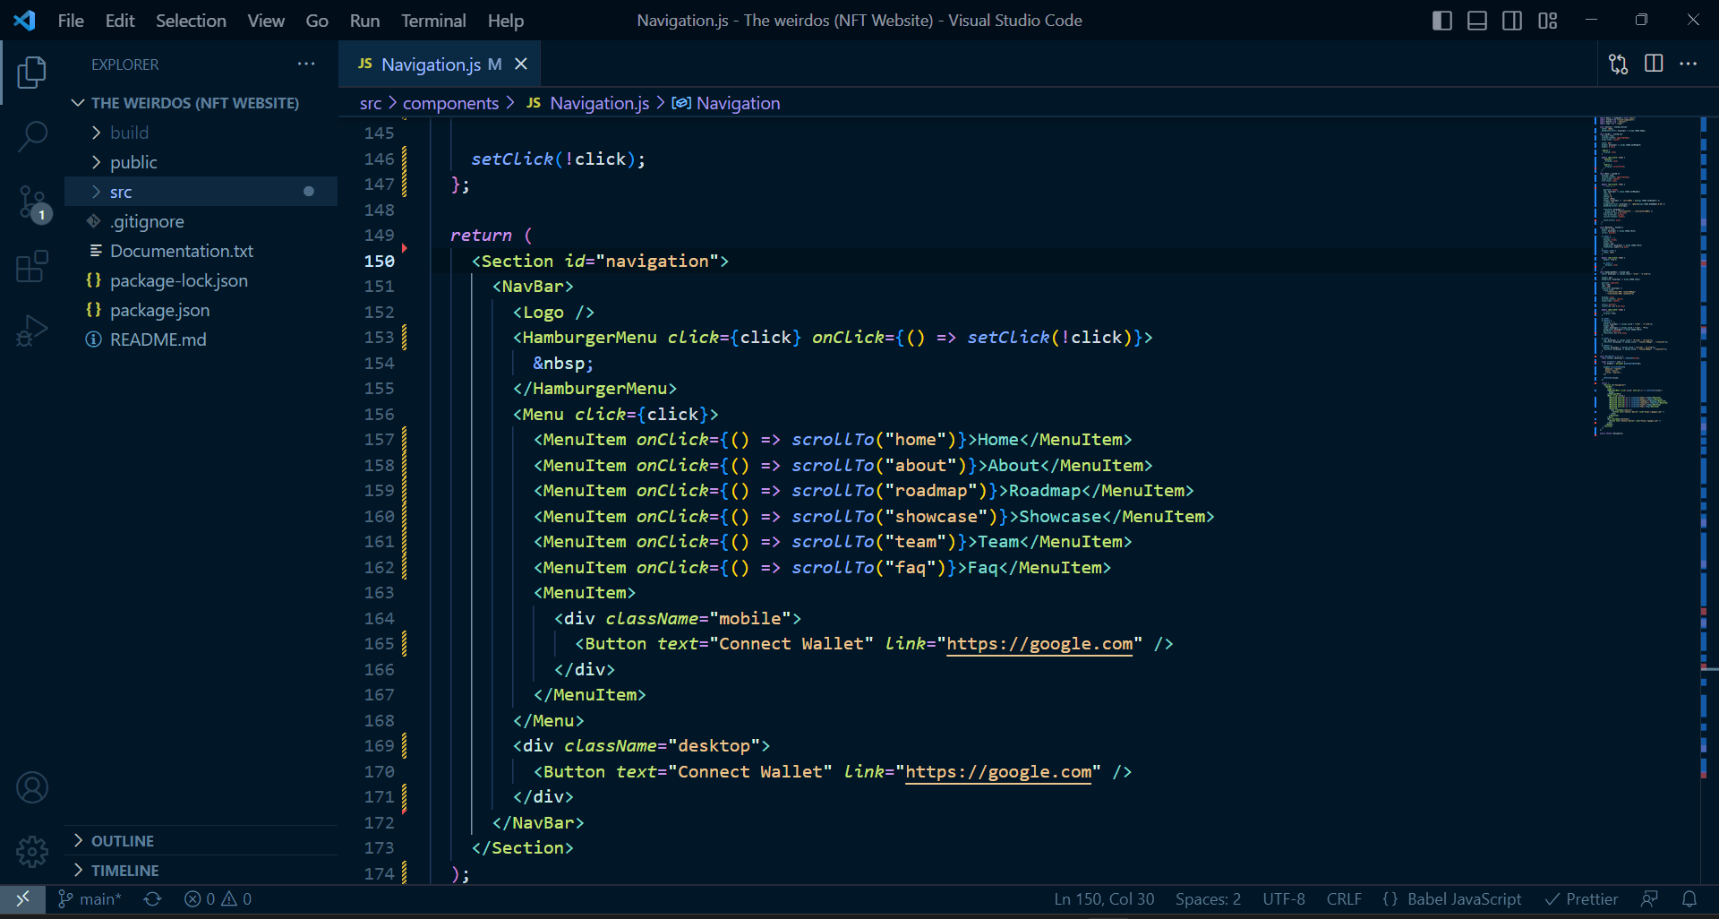Open the Extensions view

[x=32, y=266]
